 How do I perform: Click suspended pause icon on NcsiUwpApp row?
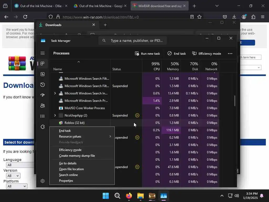(x=137, y=115)
